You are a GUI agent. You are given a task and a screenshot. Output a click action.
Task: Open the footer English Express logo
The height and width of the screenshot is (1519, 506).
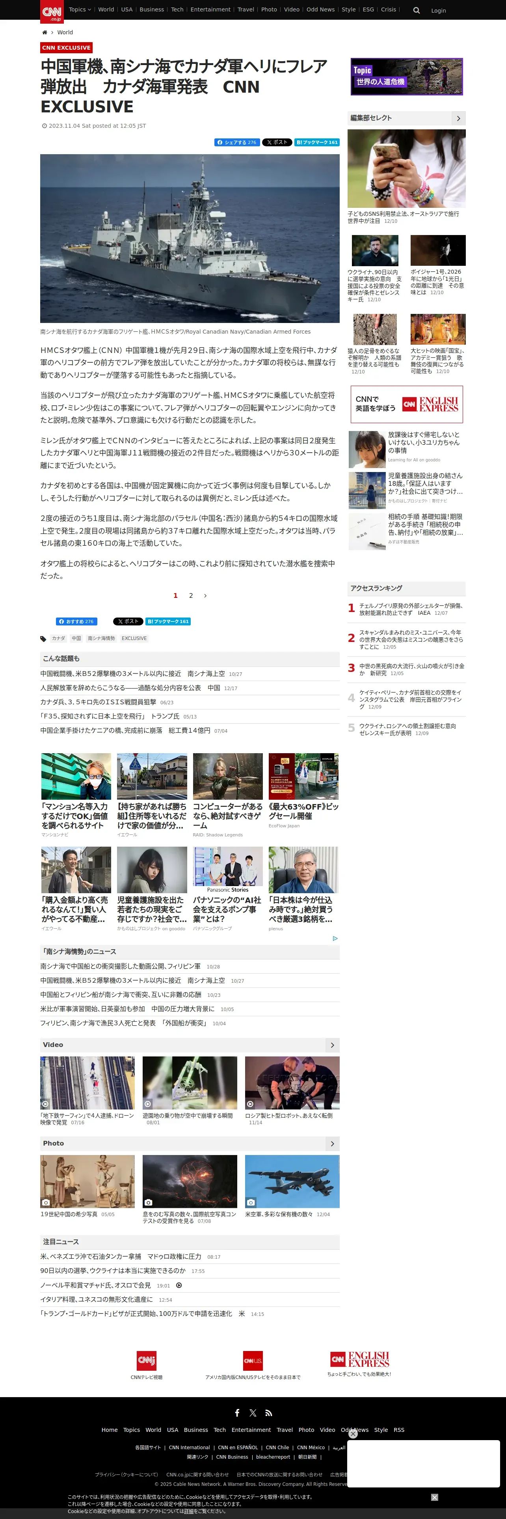click(x=359, y=1359)
